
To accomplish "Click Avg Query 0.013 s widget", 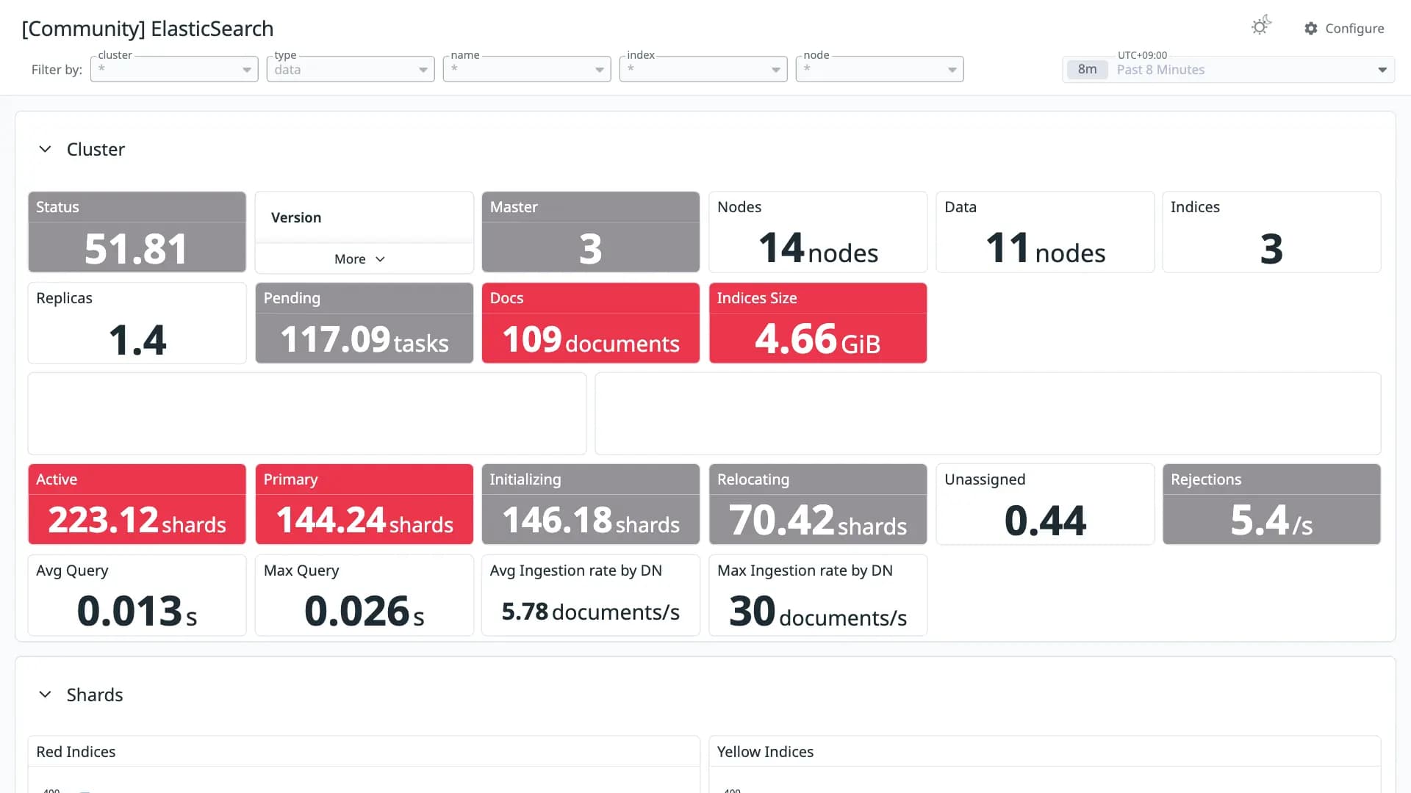I will click(137, 595).
